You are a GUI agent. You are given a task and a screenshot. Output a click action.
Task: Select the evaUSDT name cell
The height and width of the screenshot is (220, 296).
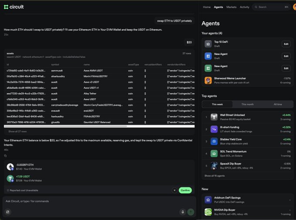tap(88, 111)
